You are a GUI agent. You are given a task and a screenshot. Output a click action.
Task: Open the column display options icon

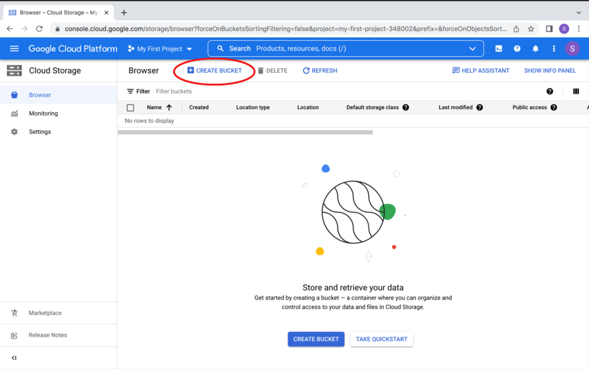tap(576, 91)
